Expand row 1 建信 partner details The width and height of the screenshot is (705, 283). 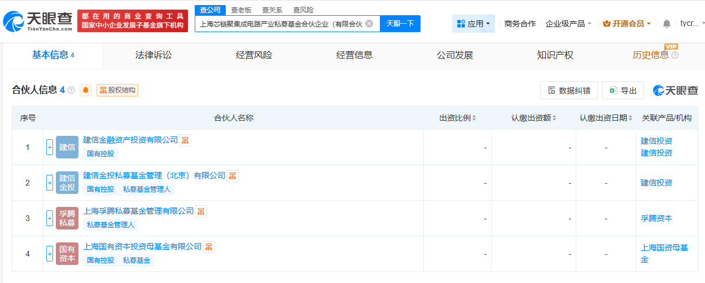coord(50,147)
